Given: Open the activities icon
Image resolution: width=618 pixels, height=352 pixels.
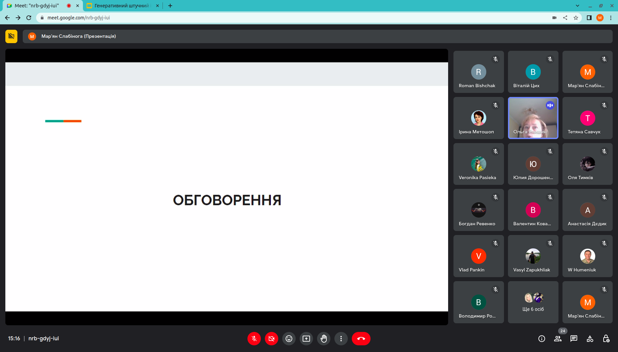Looking at the screenshot, I should pyautogui.click(x=590, y=339).
